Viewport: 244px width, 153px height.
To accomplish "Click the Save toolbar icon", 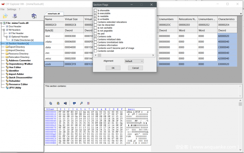I will (x=14, y=16).
